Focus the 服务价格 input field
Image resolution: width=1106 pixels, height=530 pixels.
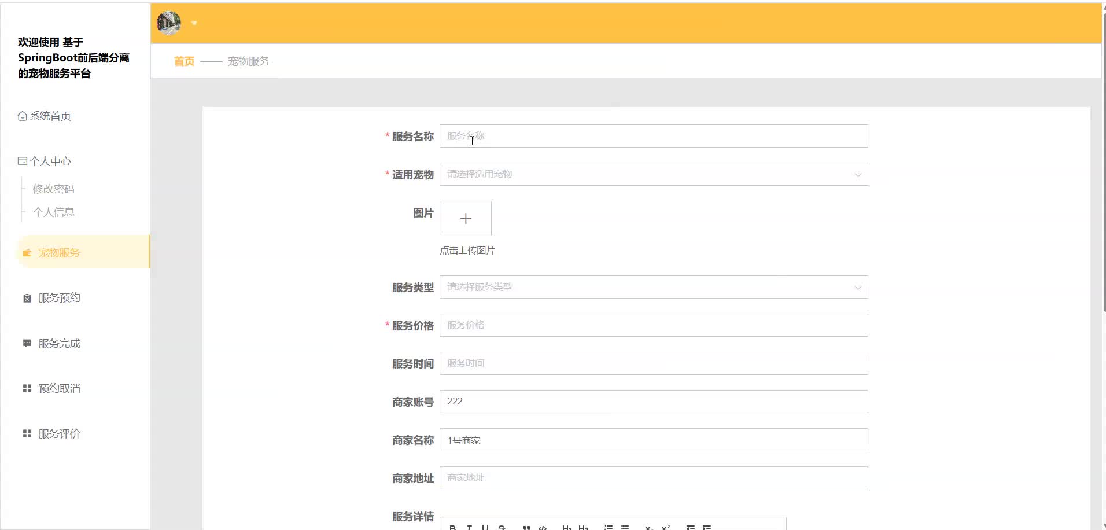(x=654, y=325)
